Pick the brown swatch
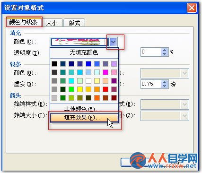Viewport: 202px width, 173px height. pyautogui.click(x=105, y=98)
